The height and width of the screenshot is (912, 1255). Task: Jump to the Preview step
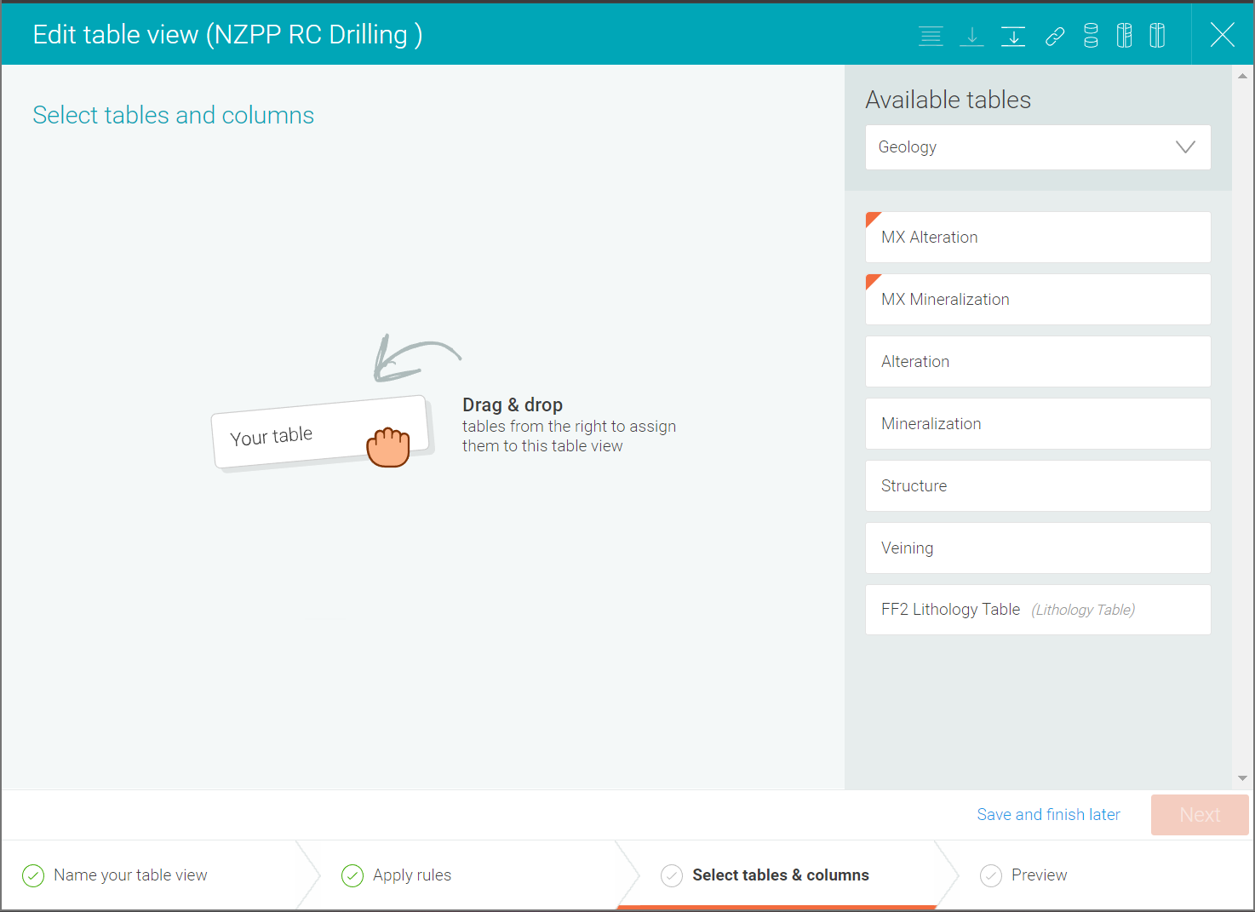(x=1039, y=875)
